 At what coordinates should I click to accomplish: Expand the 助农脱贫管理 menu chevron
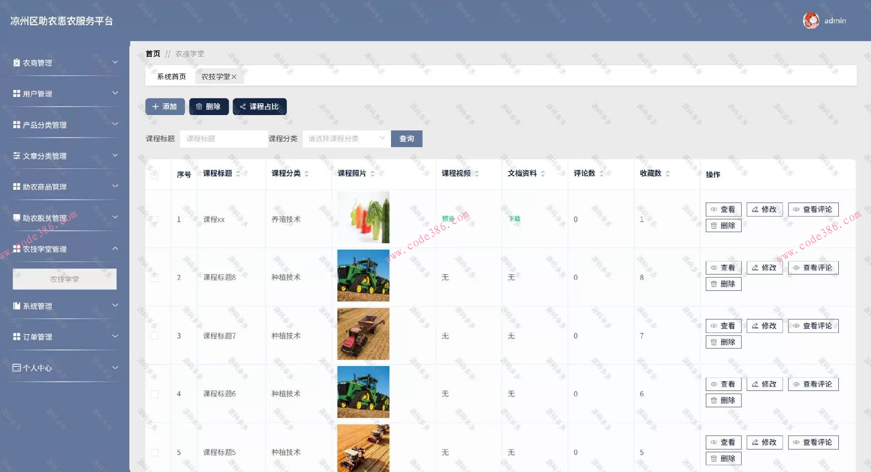pos(115,217)
